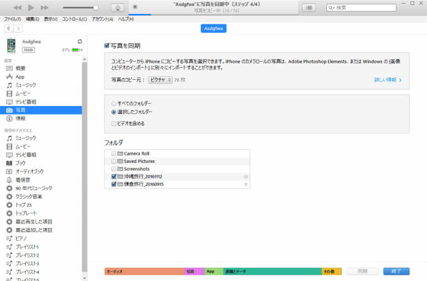Click the search field
Screen dimensions: 427x281
click(x=361, y=7)
